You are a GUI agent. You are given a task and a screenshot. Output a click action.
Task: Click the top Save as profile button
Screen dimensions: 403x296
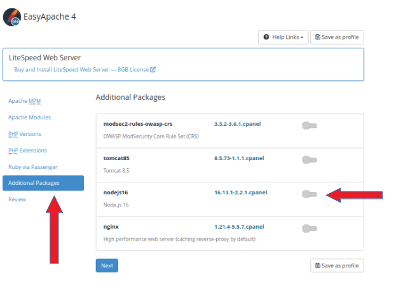337,37
